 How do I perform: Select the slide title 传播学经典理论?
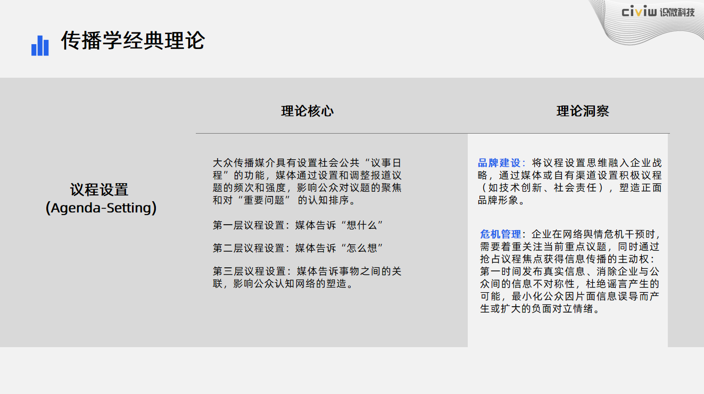133,41
